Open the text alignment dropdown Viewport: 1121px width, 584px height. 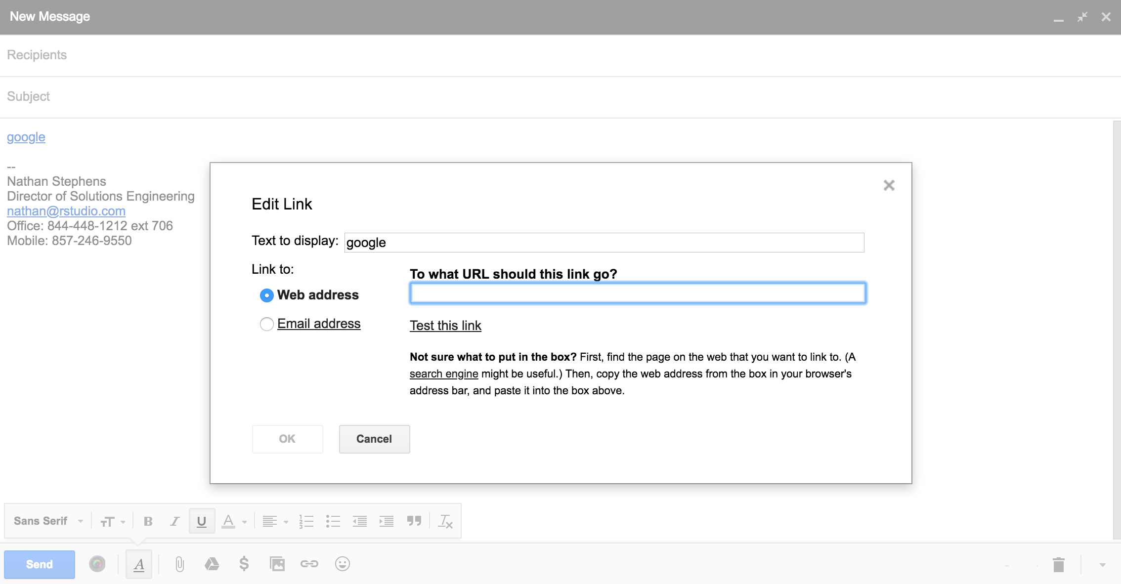[275, 521]
